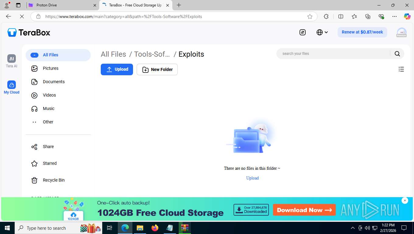This screenshot has width=414, height=234.
Task: Close the cloud storage ad banner
Action: click(405, 200)
